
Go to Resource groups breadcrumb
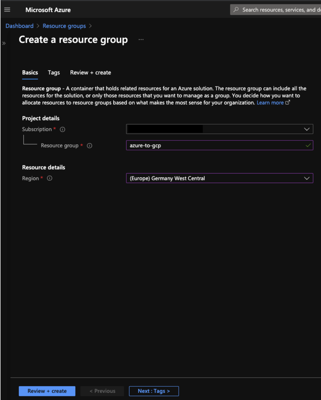pos(64,26)
